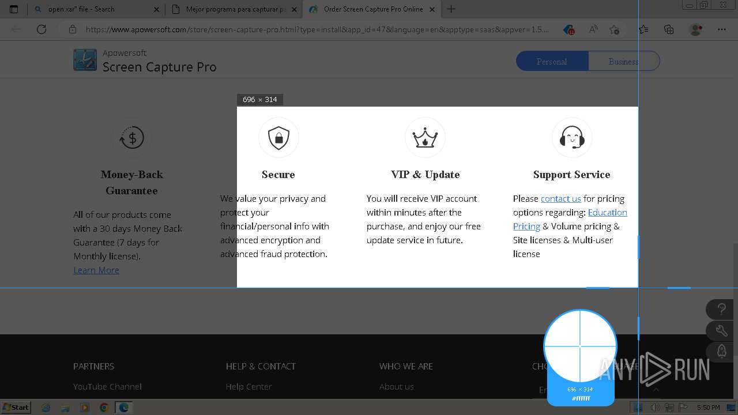Follow the Learn More link
This screenshot has width=738, height=415.
click(x=96, y=270)
